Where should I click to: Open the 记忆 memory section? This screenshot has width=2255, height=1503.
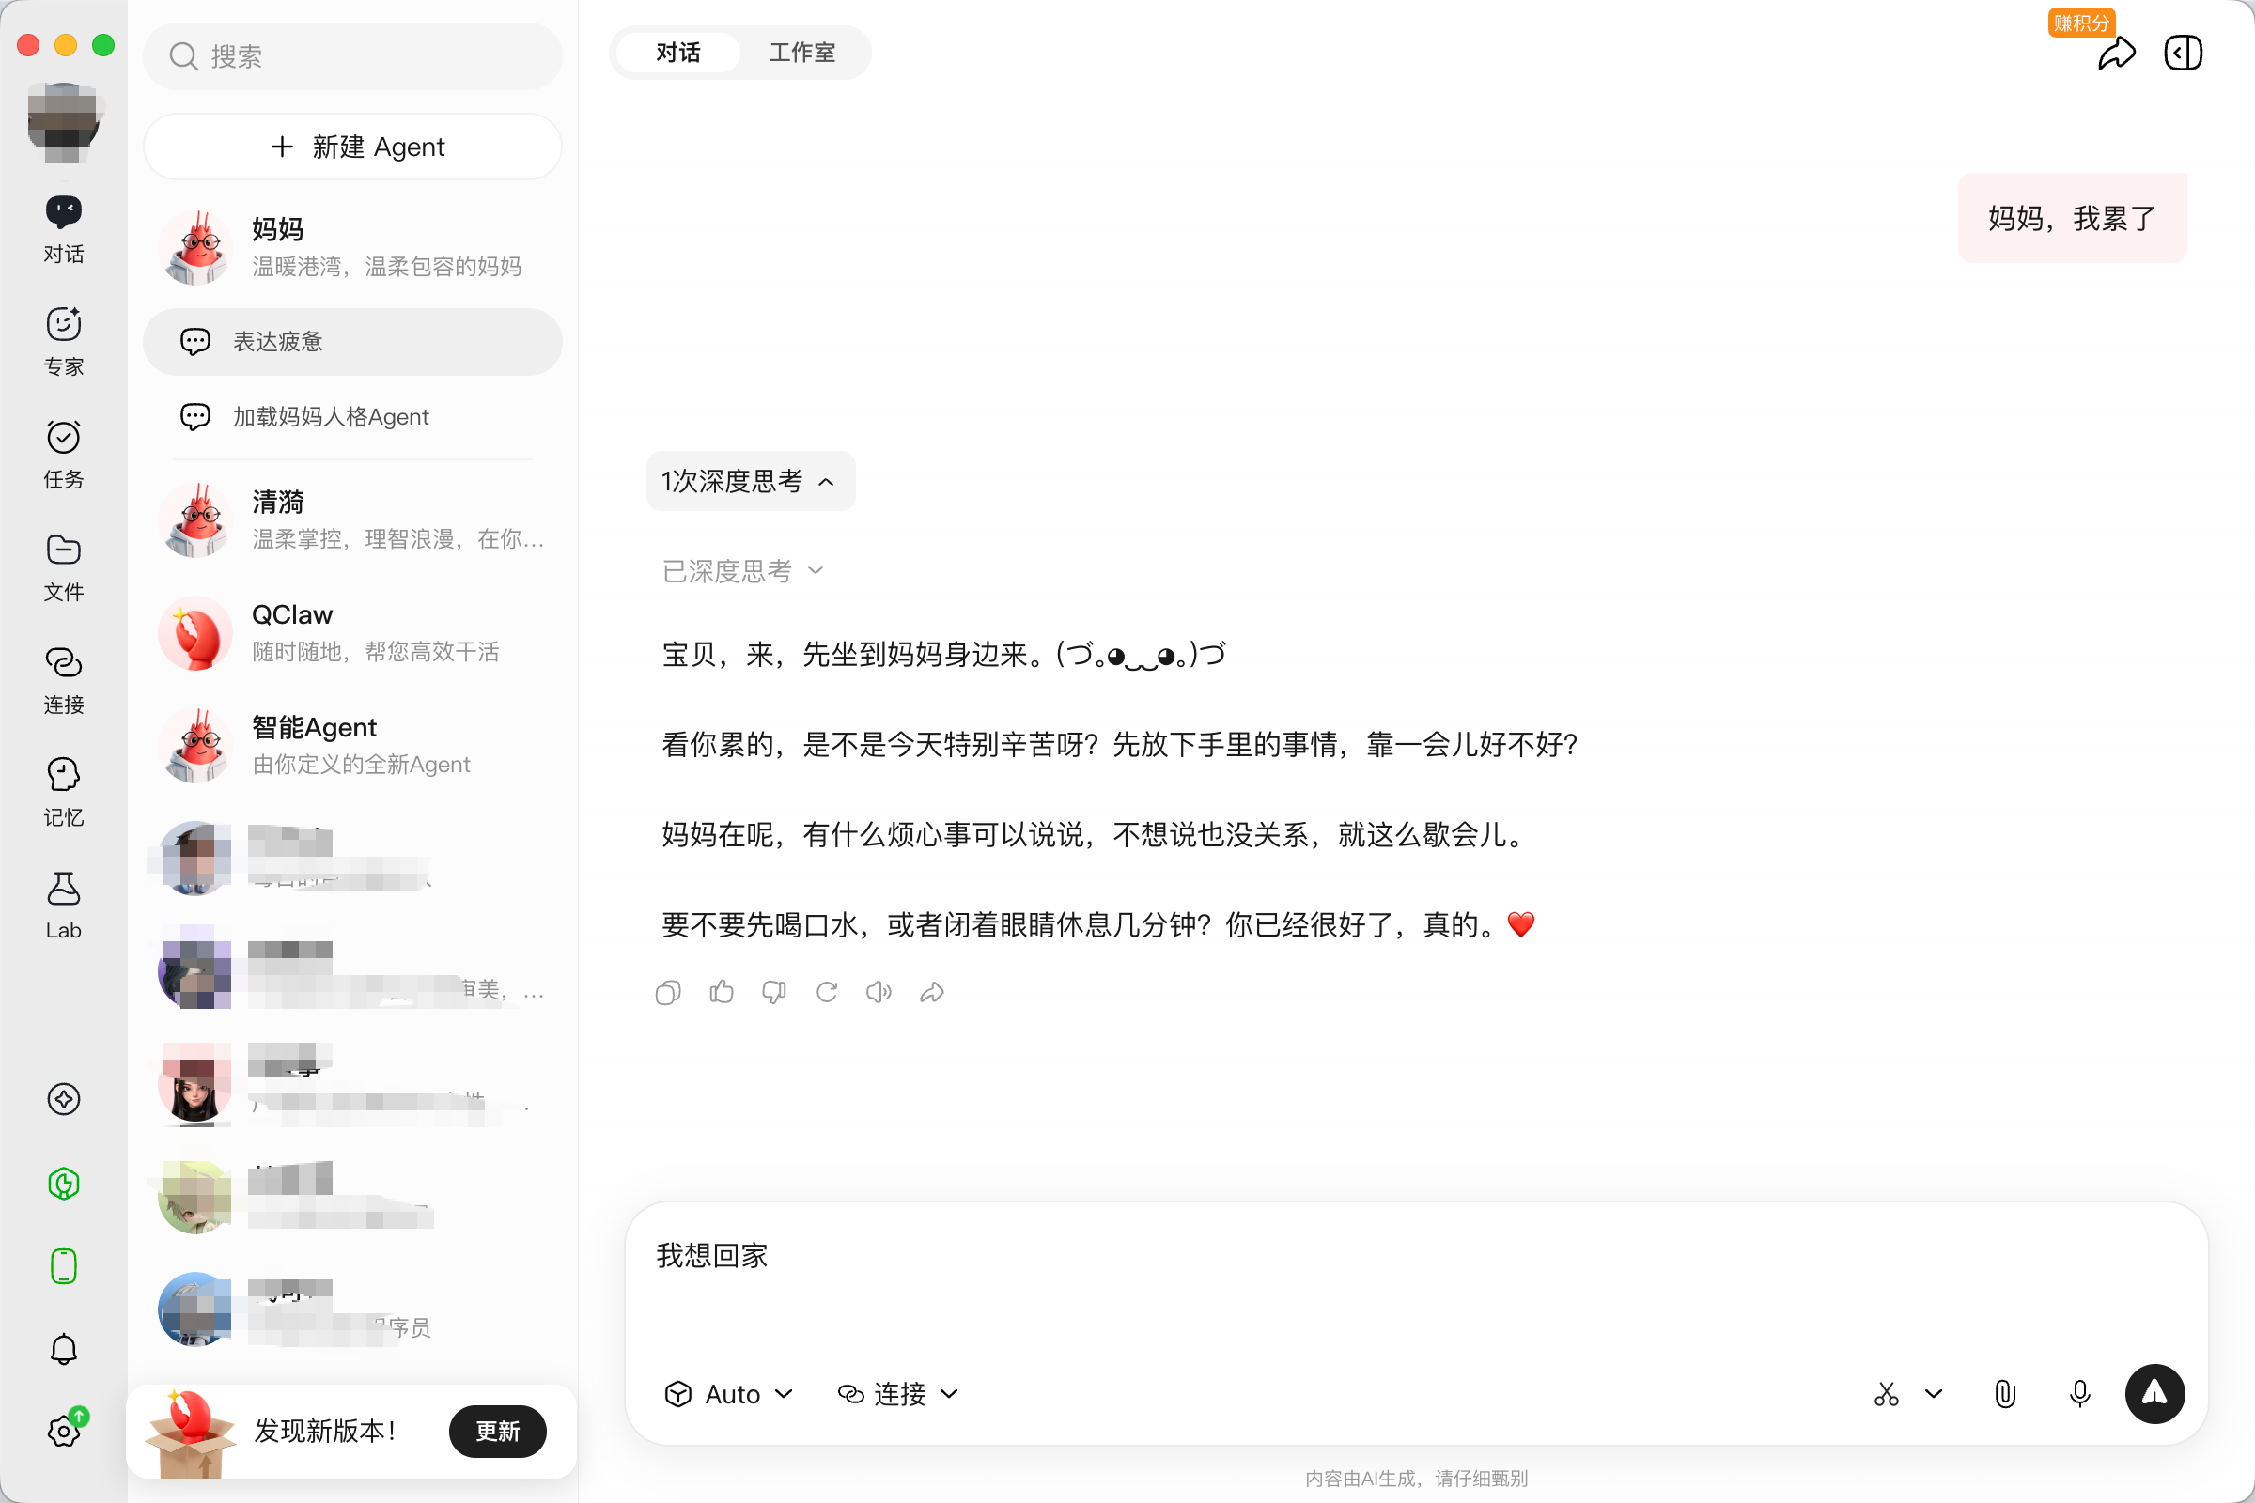click(x=63, y=793)
